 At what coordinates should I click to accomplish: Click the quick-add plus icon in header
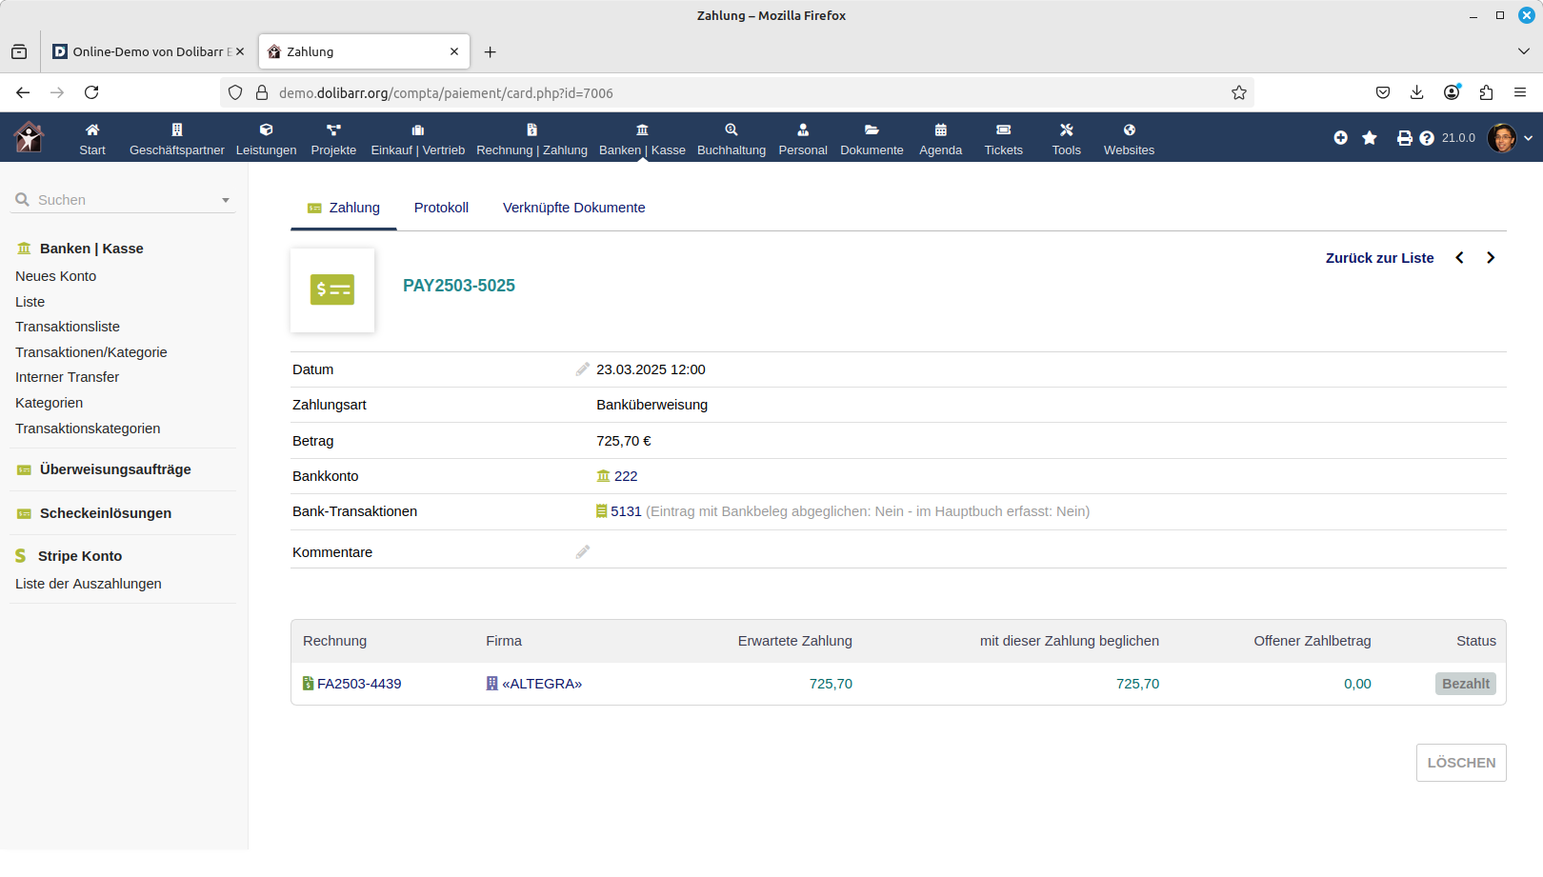tap(1340, 138)
